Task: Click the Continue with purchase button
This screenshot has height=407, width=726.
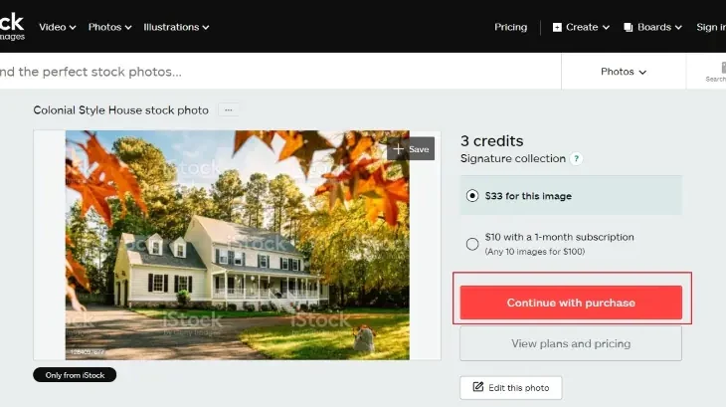Action: coord(571,303)
